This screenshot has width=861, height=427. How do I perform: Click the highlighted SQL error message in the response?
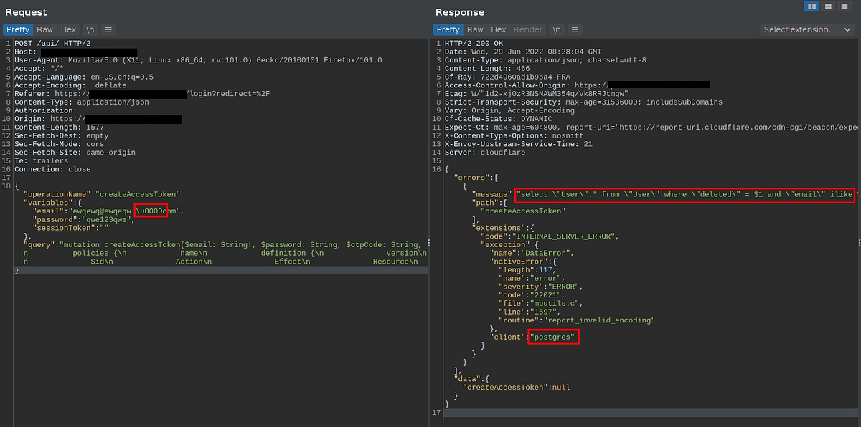click(x=682, y=194)
